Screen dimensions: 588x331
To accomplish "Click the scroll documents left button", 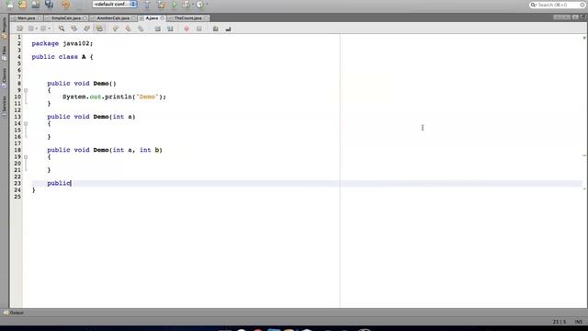I will tap(558, 17).
